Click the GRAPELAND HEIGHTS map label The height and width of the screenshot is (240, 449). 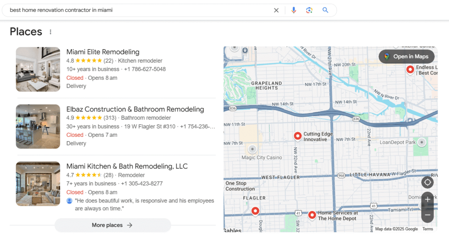(267, 86)
